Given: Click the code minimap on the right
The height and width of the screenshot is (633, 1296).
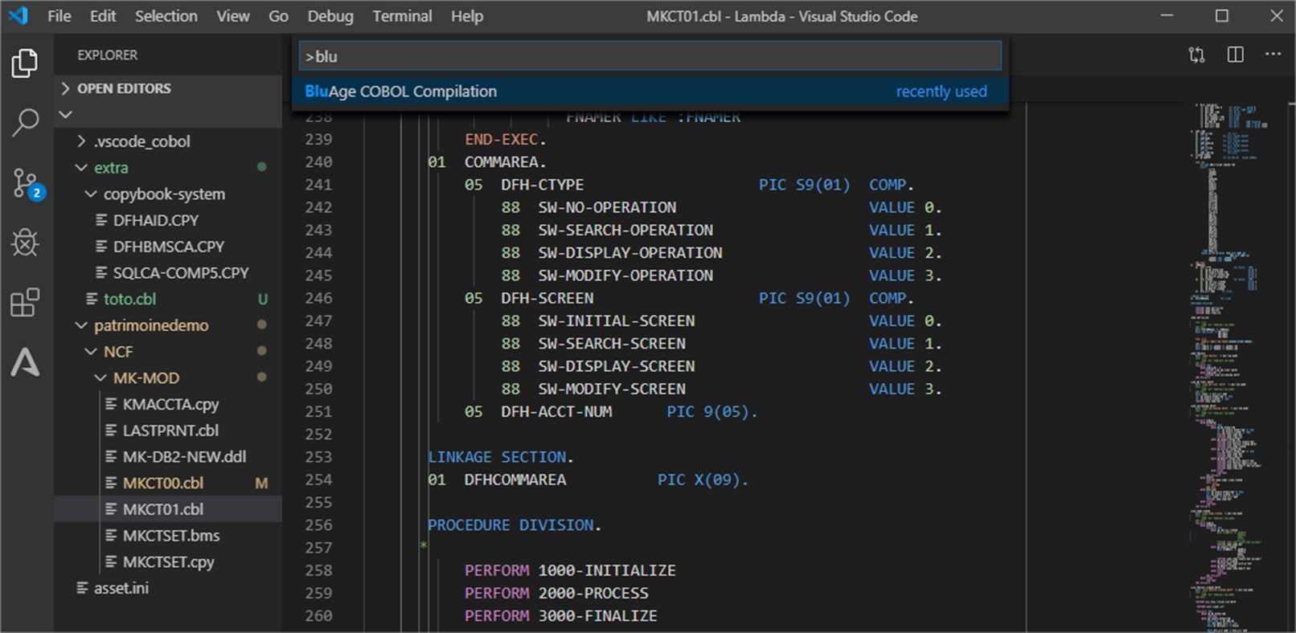Looking at the screenshot, I should tap(1226, 361).
